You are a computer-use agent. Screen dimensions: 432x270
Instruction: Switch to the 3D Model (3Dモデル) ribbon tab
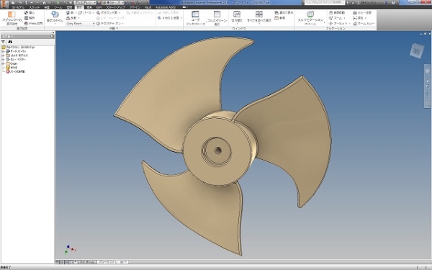(x=18, y=7)
